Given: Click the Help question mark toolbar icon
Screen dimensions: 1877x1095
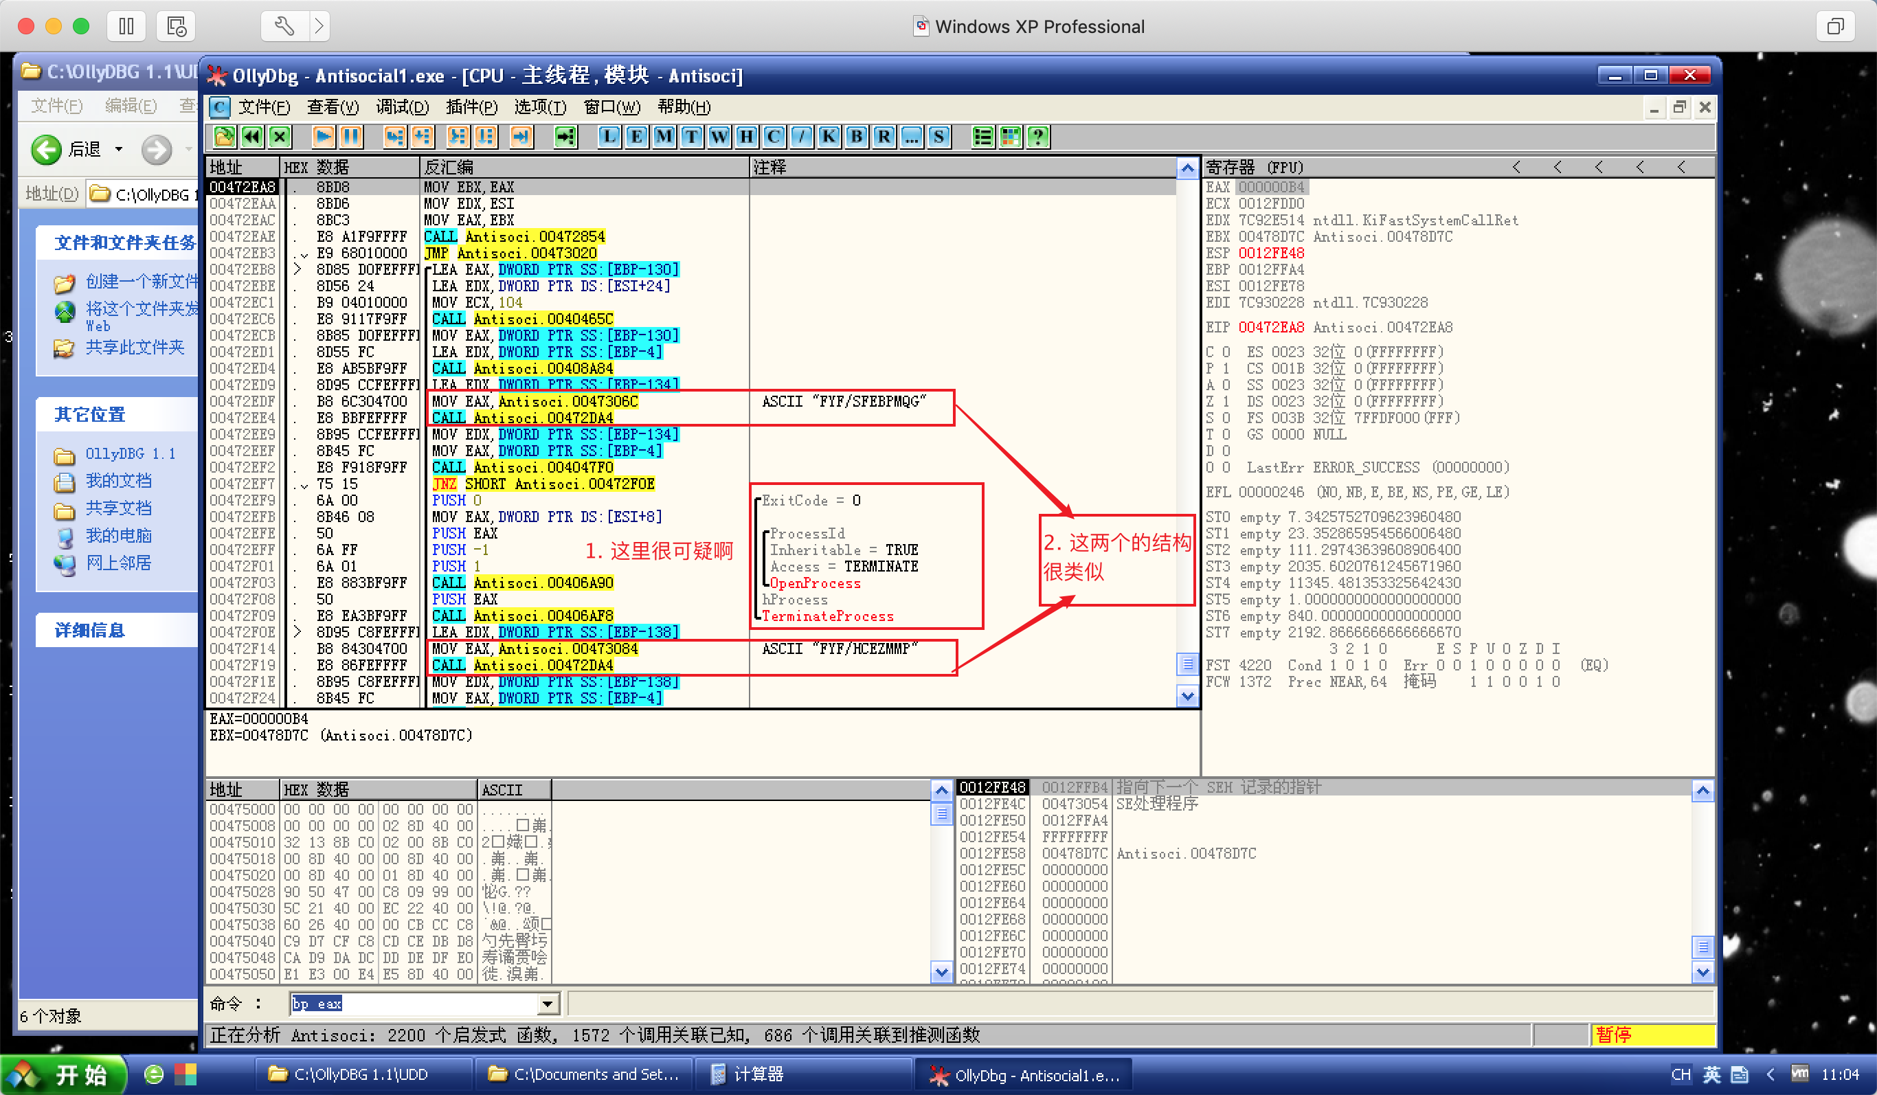Looking at the screenshot, I should click(1037, 136).
